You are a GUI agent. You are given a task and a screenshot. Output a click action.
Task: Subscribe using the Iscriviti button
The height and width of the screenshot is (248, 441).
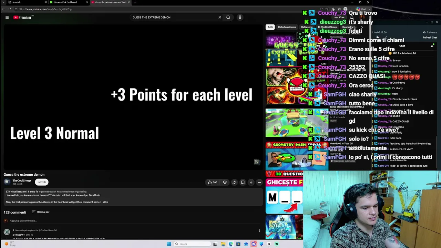pos(42,182)
